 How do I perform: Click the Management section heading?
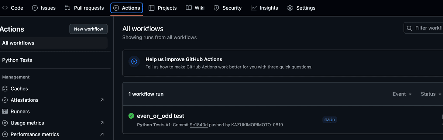click(16, 77)
